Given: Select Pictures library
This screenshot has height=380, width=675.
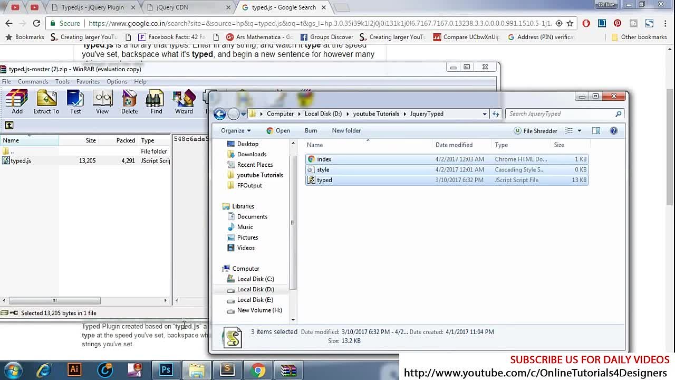Looking at the screenshot, I should pyautogui.click(x=247, y=237).
